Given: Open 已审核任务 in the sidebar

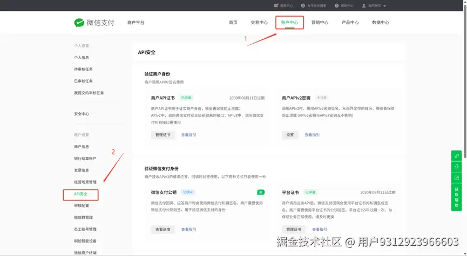Looking at the screenshot, I should pyautogui.click(x=83, y=81).
